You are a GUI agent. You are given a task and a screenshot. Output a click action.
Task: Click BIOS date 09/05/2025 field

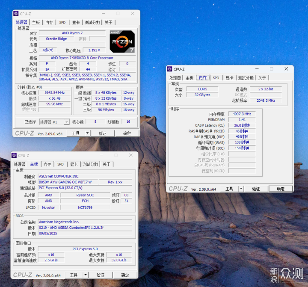coord(85,234)
